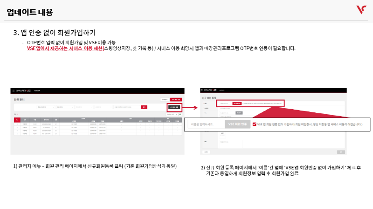Click the caption line '기존과 동일하게 회원정보 입력 후 회원가입 완료'
Image resolution: width=373 pixels, height=209 pixels.
pos(252,173)
